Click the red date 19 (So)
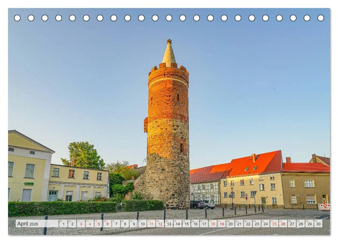 tap(222, 224)
